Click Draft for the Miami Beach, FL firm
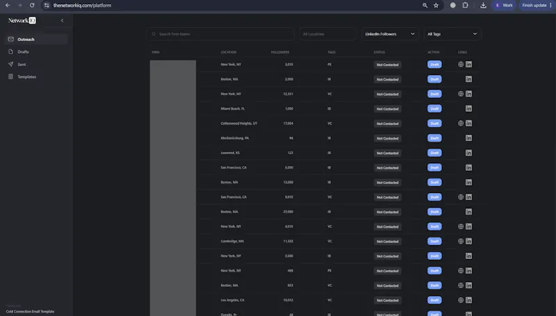Image resolution: width=556 pixels, height=316 pixels. [x=434, y=109]
